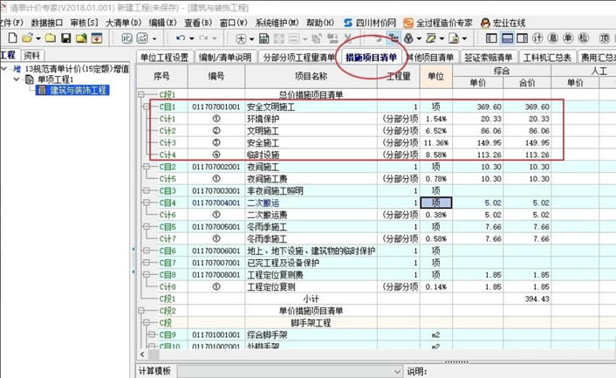This screenshot has width=616, height=378.
Task: Toggle the bottom panel layout view
Action: point(507,38)
